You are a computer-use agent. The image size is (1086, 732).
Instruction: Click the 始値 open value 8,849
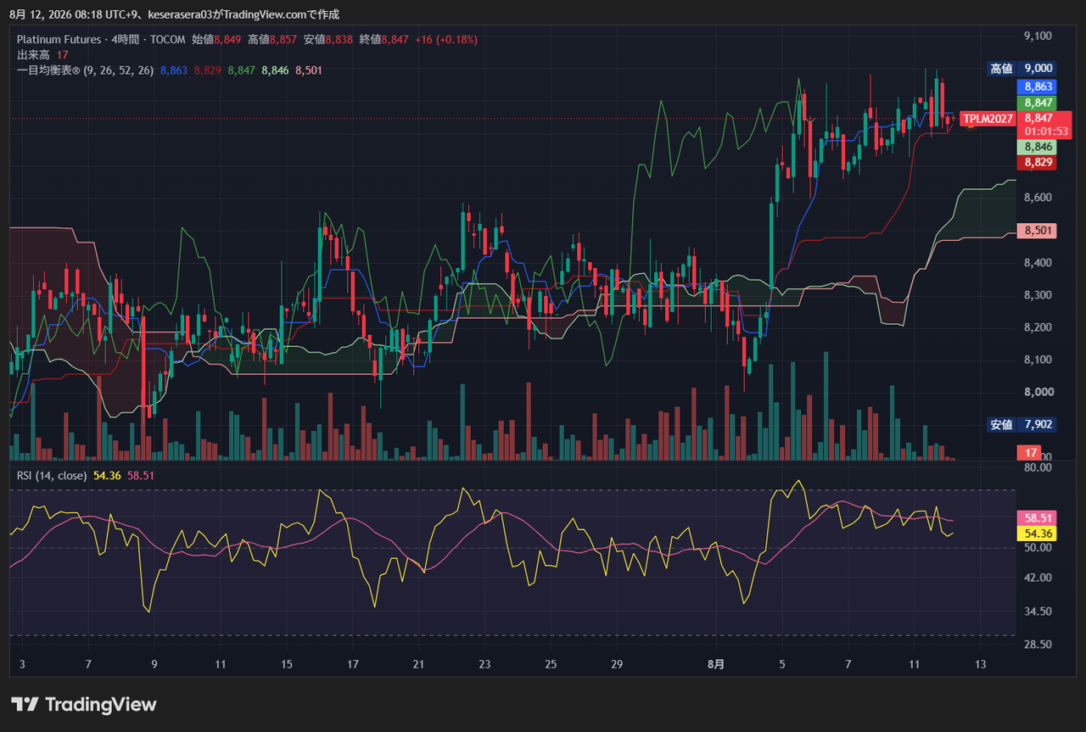click(x=228, y=39)
